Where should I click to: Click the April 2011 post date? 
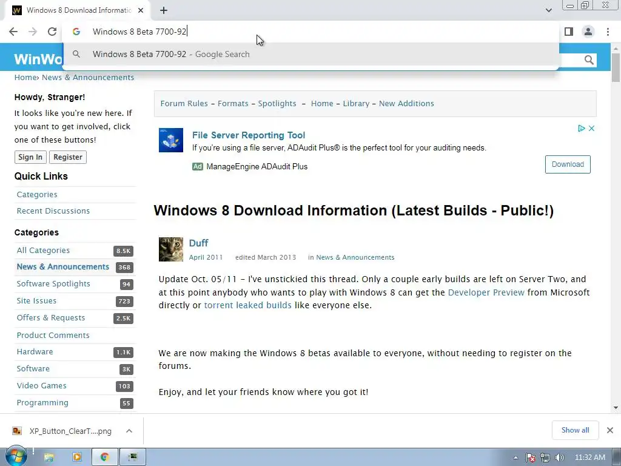[206, 257]
